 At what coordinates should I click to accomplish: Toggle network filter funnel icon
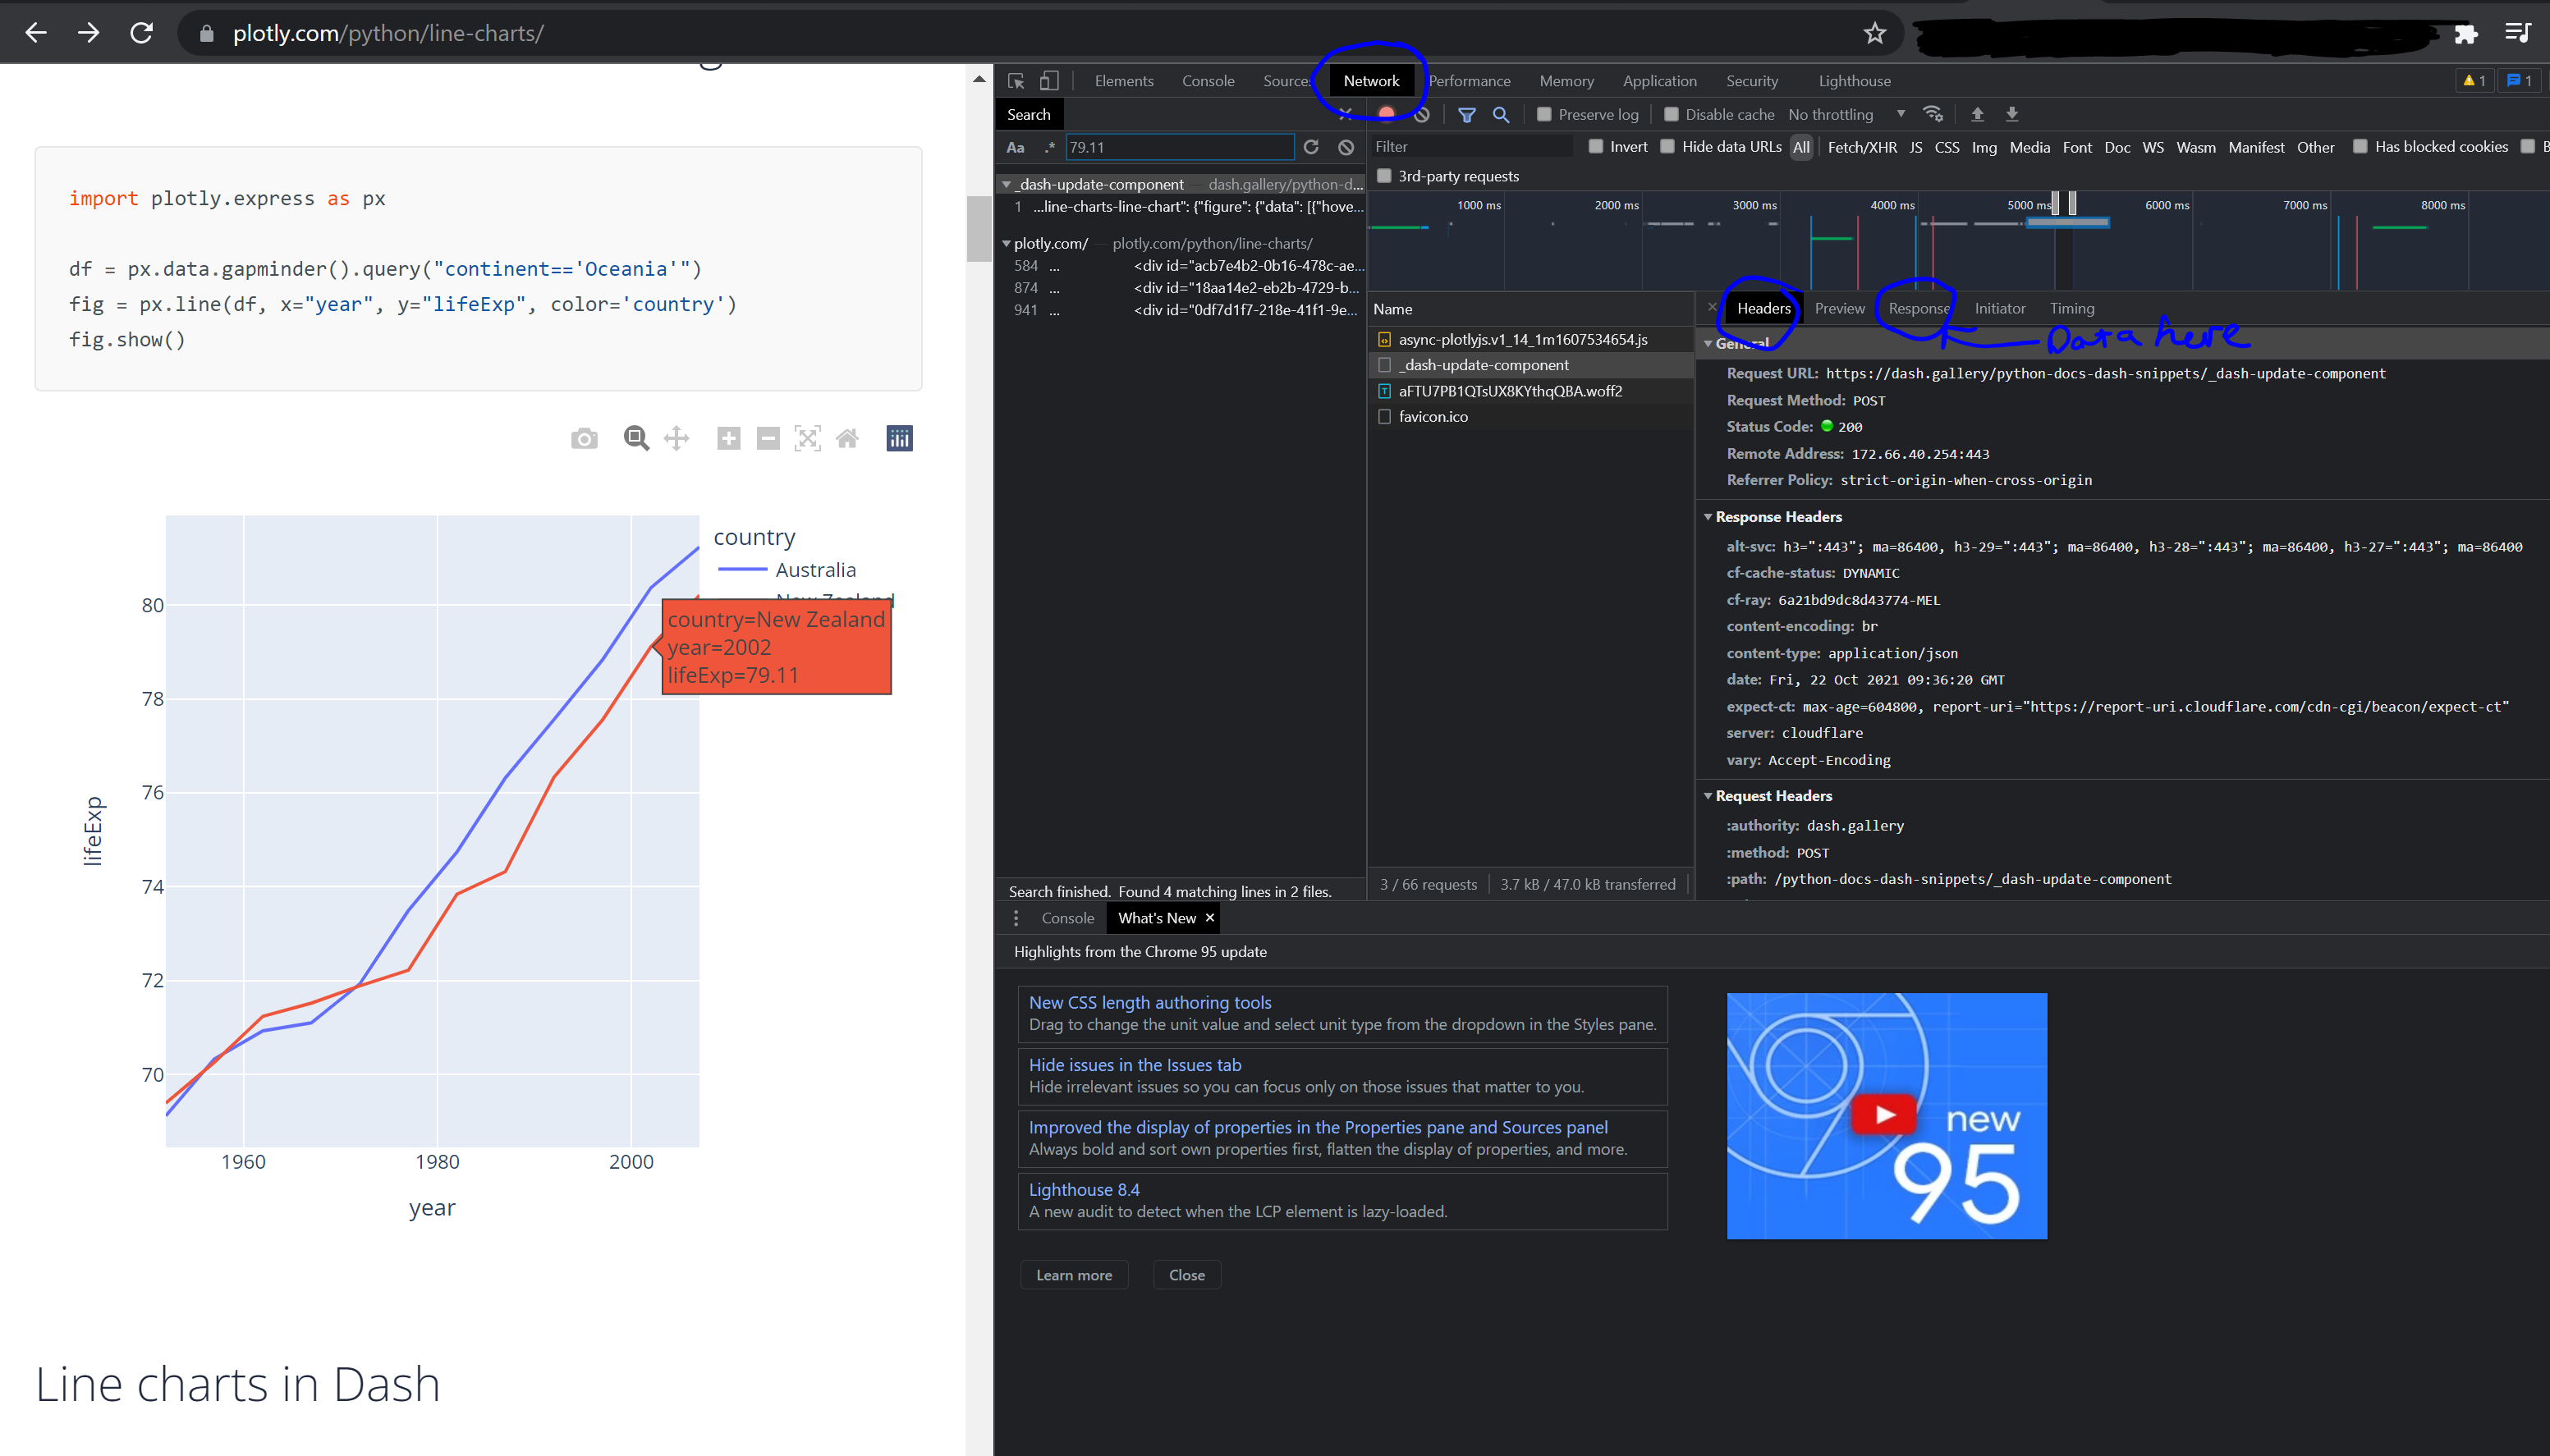coord(1467,114)
